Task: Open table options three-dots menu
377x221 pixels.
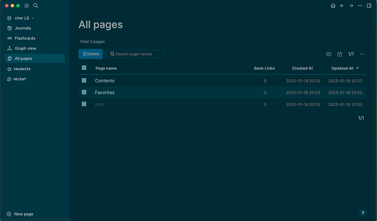Action: click(x=362, y=54)
